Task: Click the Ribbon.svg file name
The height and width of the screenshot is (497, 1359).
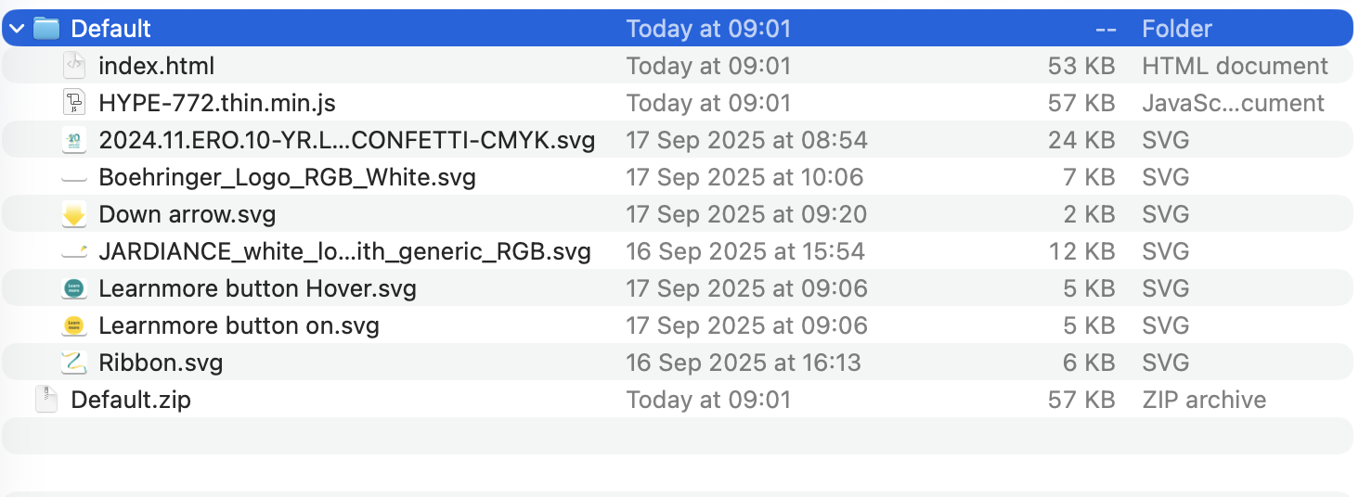Action: [161, 363]
